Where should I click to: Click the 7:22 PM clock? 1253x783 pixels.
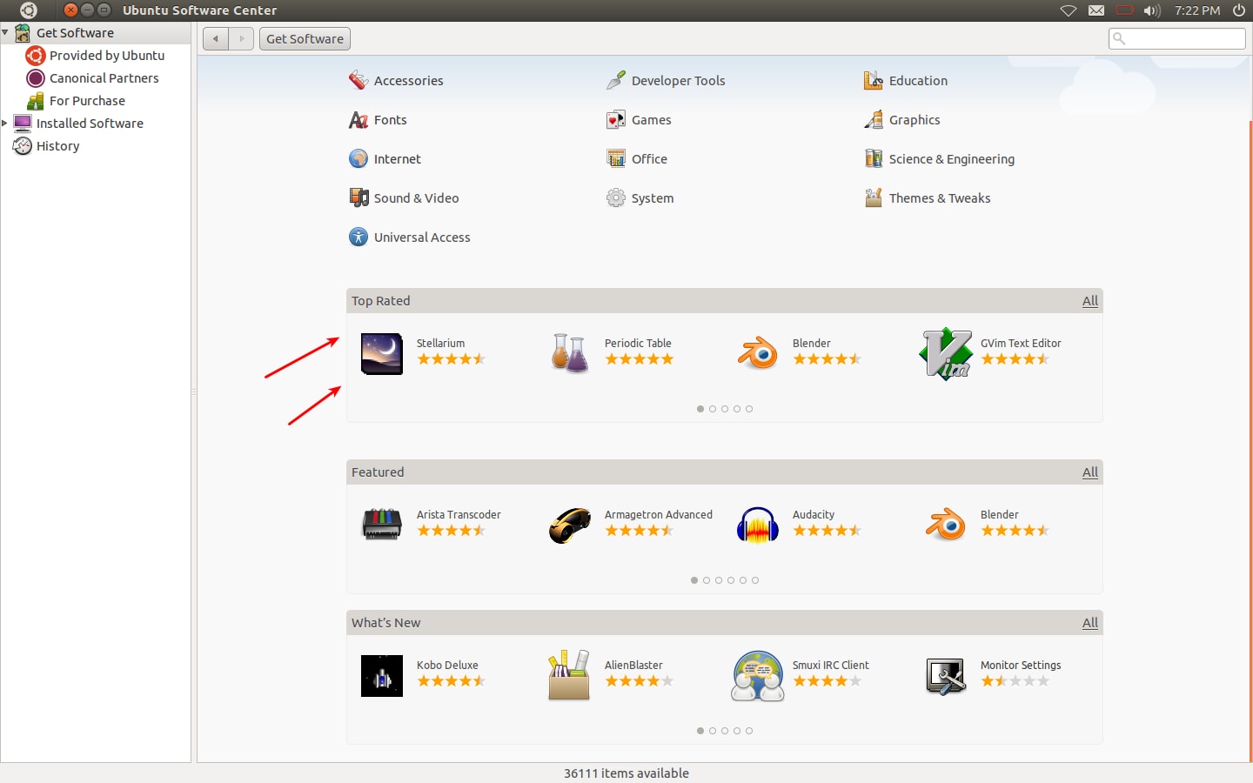1197,10
